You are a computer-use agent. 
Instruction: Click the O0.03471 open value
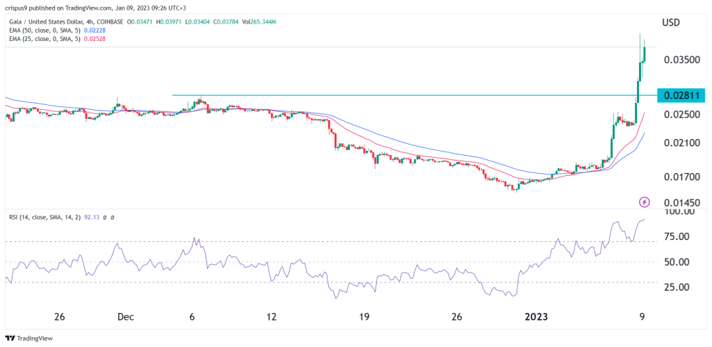pos(141,22)
